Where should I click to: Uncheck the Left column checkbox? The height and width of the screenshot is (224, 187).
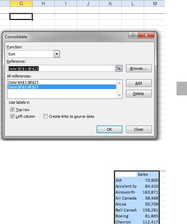tap(12, 116)
